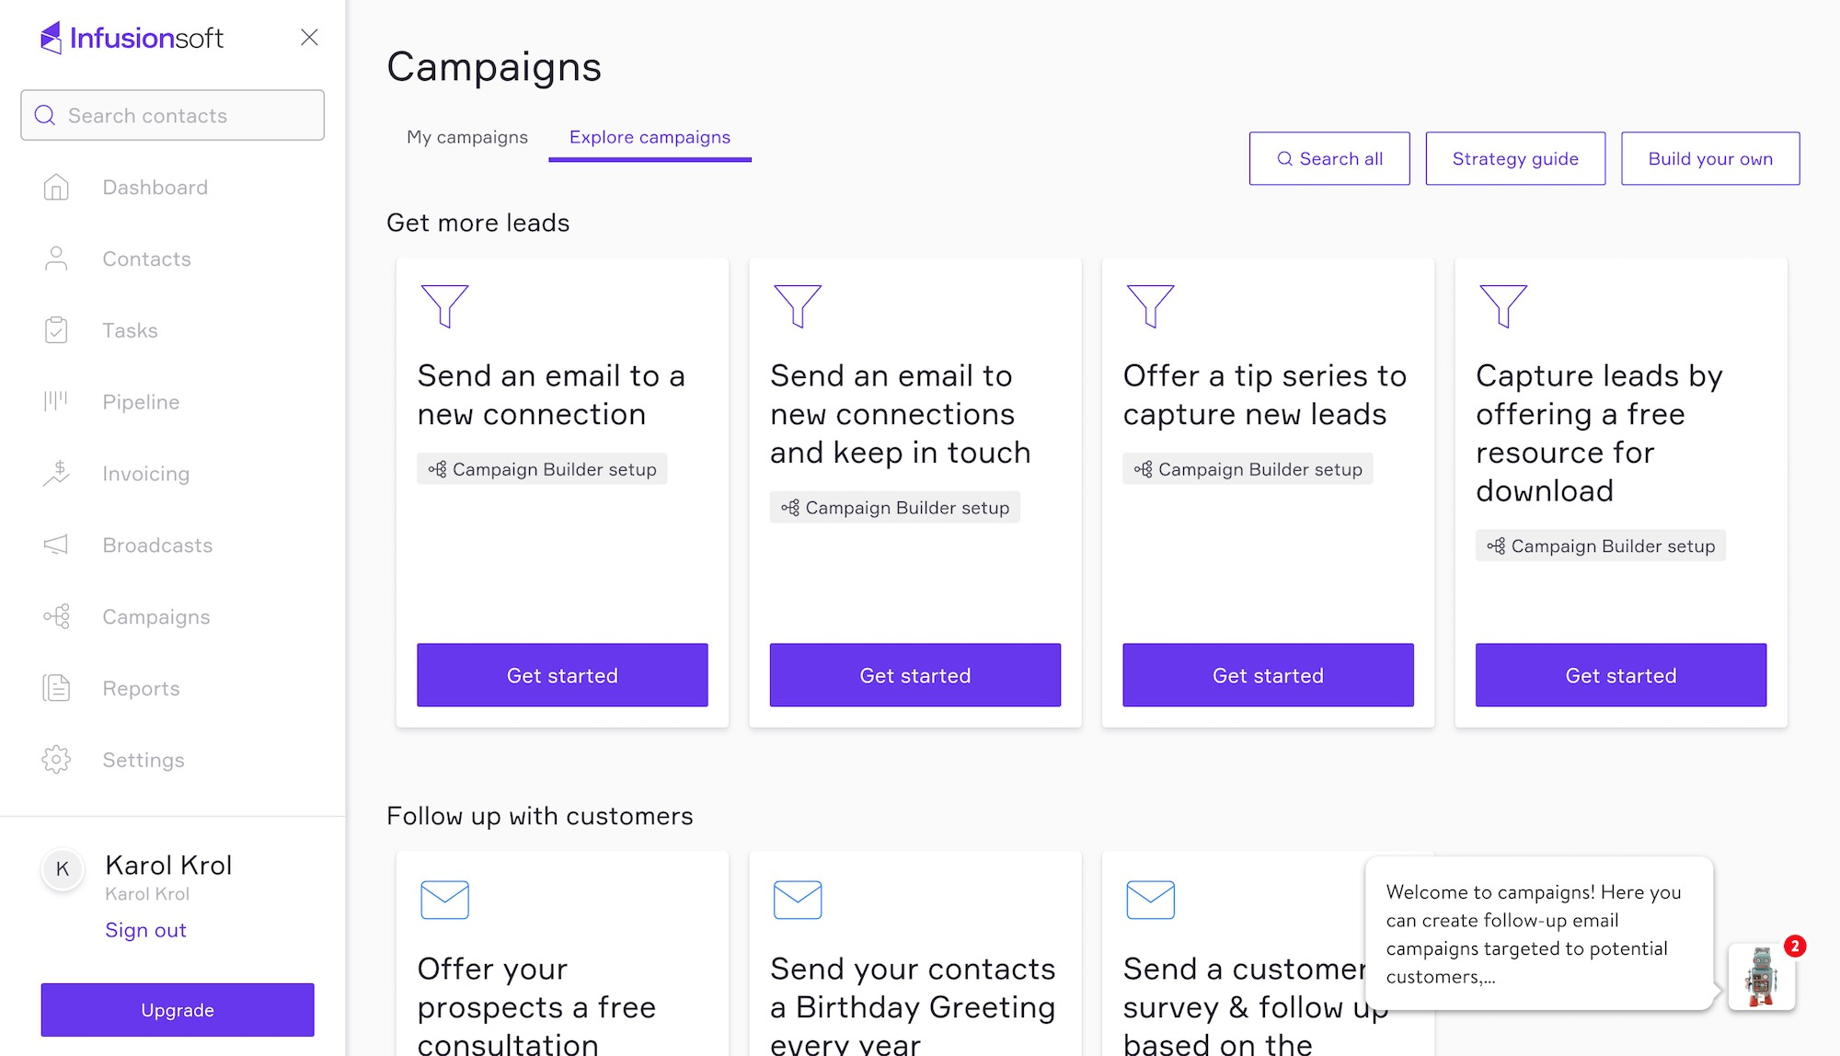Switch to the My campaigns tab

pyautogui.click(x=467, y=137)
